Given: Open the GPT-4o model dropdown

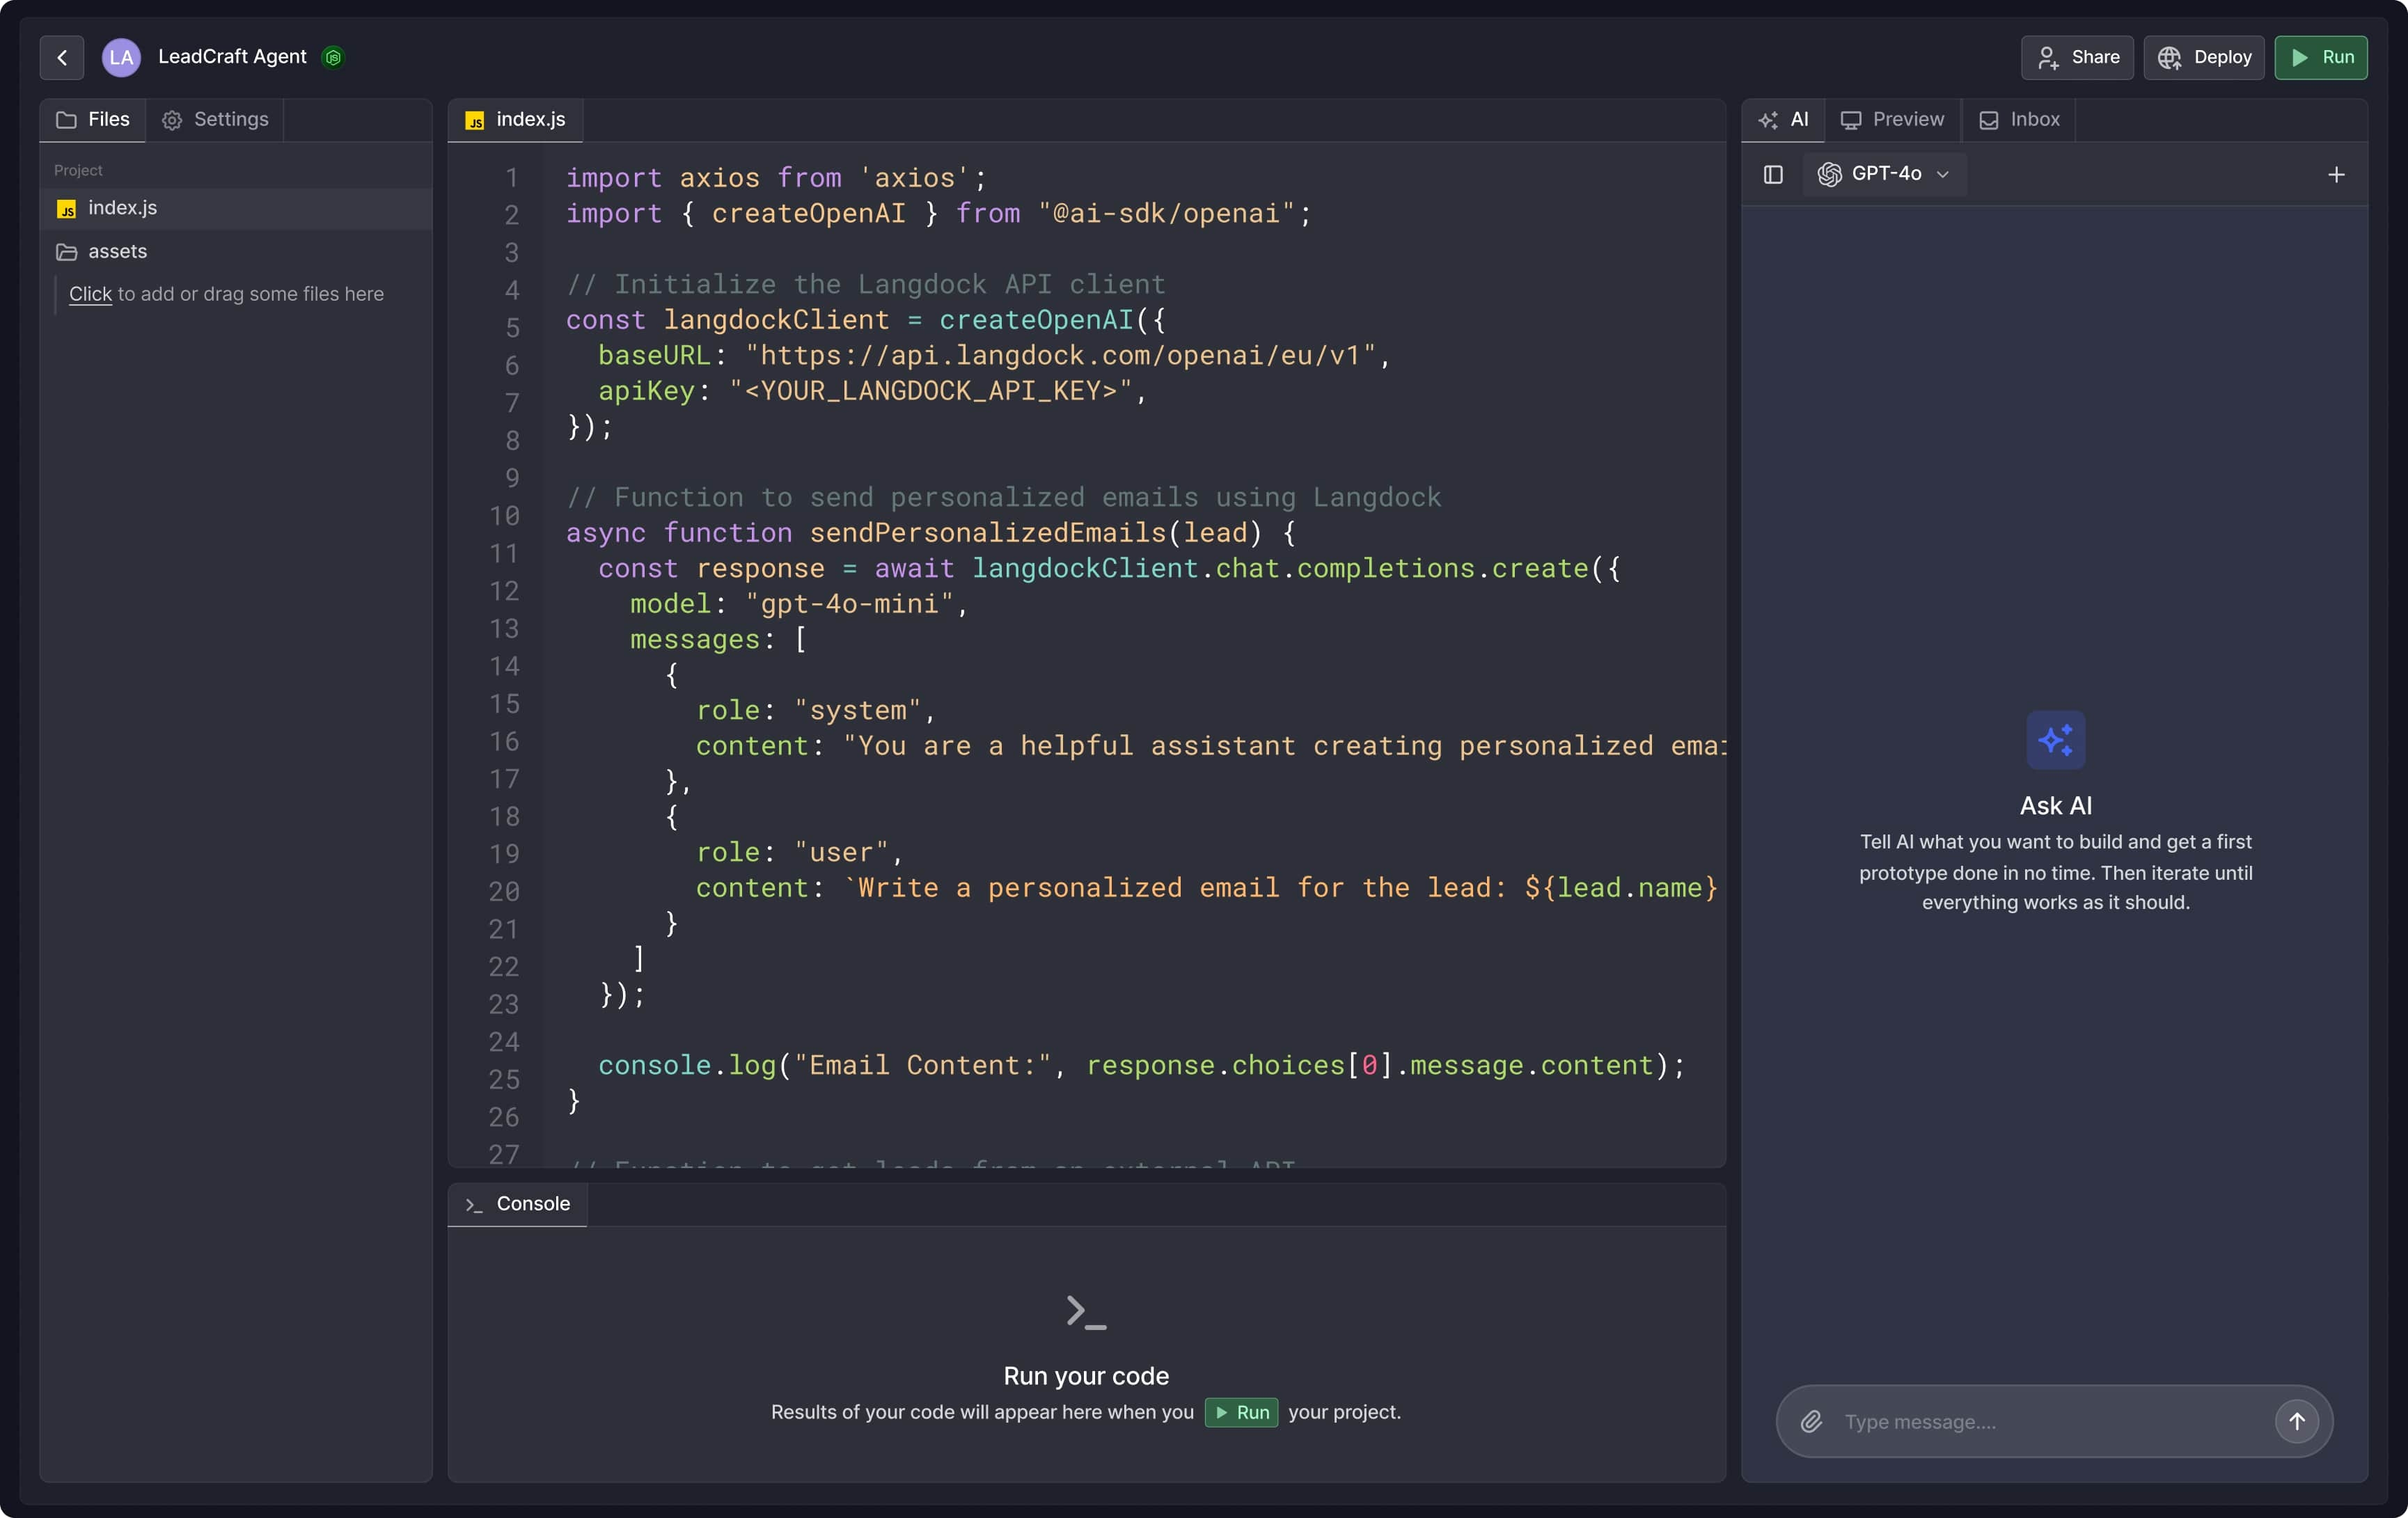Looking at the screenshot, I should pyautogui.click(x=1884, y=174).
